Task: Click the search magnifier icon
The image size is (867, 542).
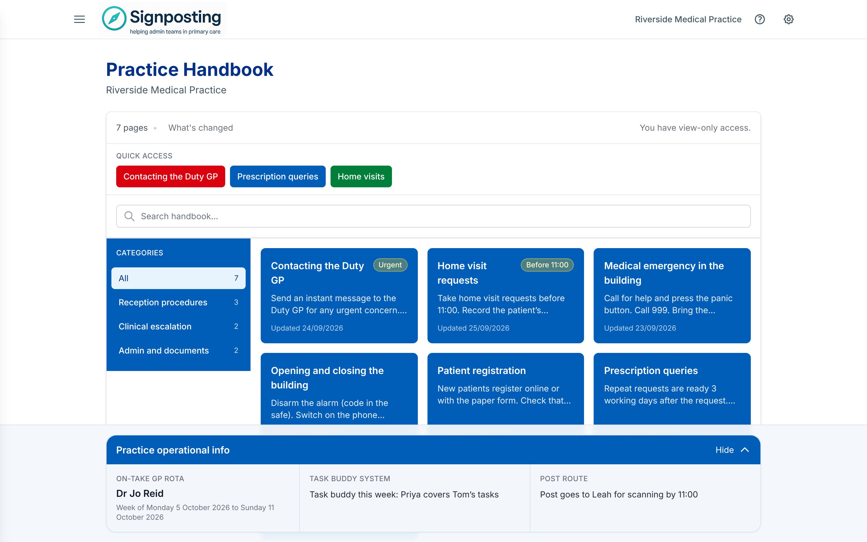Action: pyautogui.click(x=129, y=216)
